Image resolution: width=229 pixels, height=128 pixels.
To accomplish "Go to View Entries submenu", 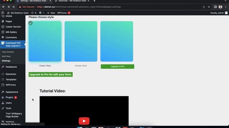I will 8,52.
